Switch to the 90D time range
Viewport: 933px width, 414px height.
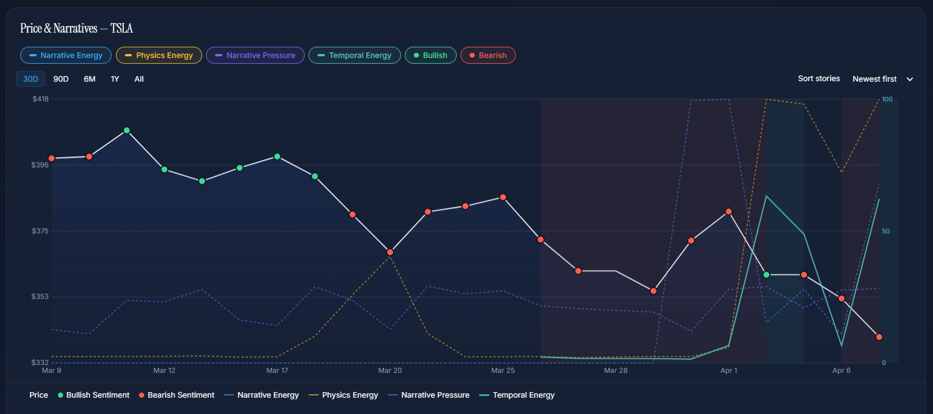coord(61,79)
